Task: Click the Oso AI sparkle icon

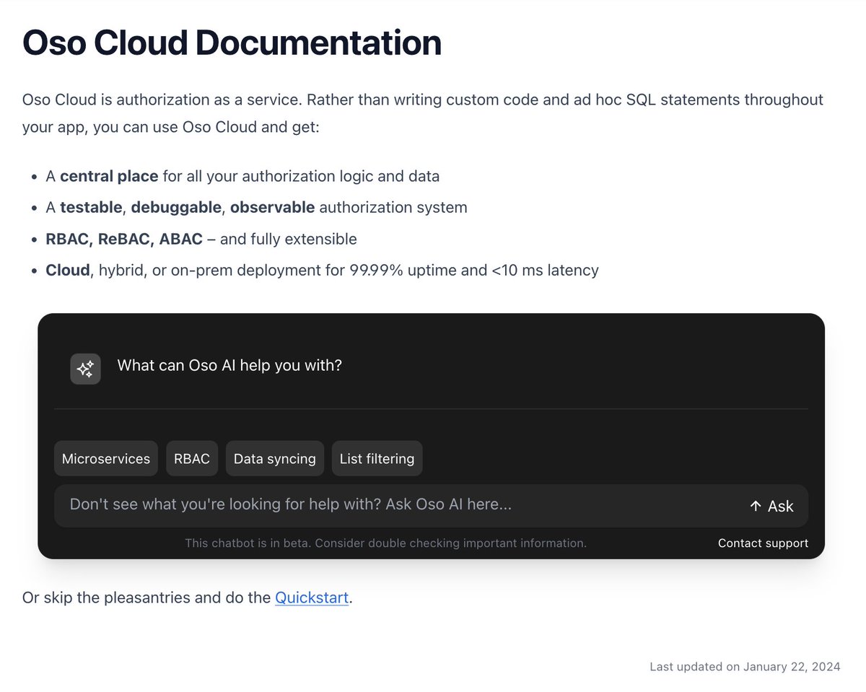Action: tap(85, 369)
